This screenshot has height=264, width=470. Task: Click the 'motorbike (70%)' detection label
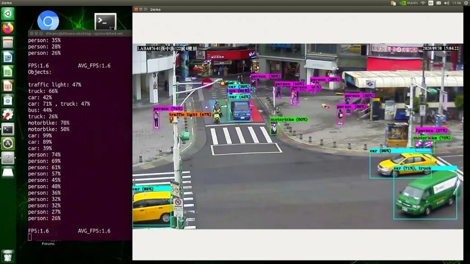432,138
